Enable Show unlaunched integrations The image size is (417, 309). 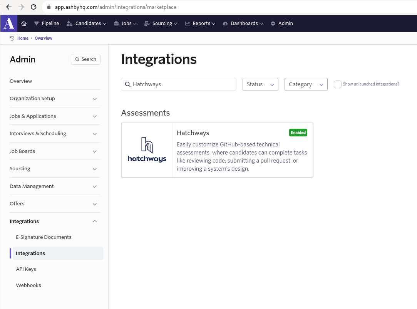pyautogui.click(x=337, y=84)
